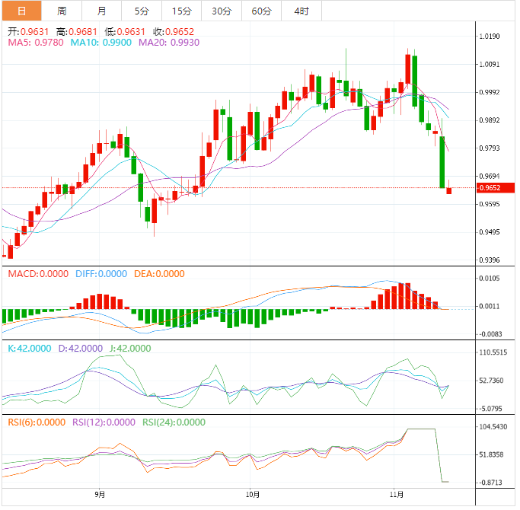Viewport: 520px width, 510px height.
Task: Open the 60分 timeframe tab
Action: click(262, 11)
